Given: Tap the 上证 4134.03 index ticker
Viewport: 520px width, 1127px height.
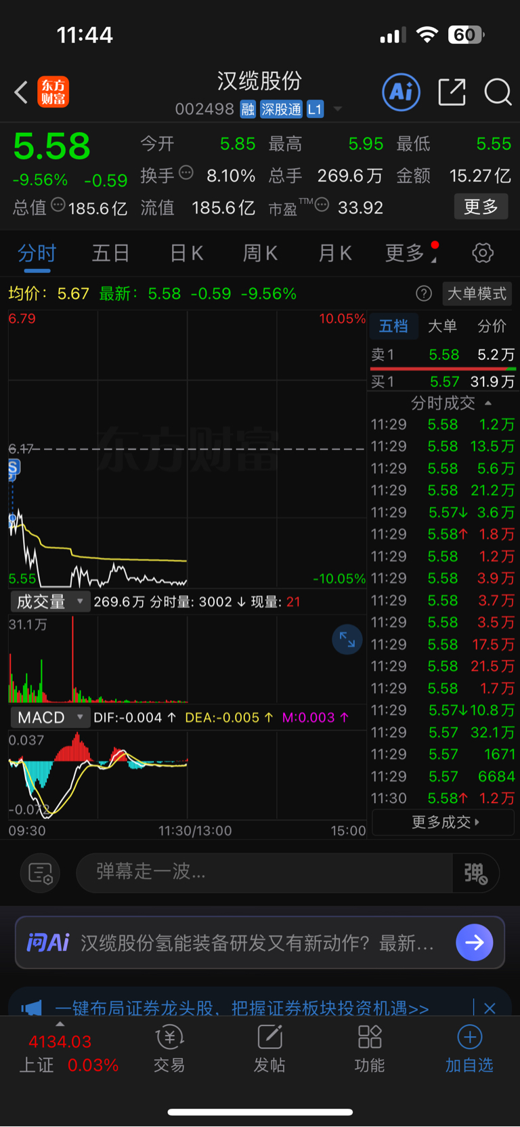Looking at the screenshot, I should pyautogui.click(x=68, y=1053).
